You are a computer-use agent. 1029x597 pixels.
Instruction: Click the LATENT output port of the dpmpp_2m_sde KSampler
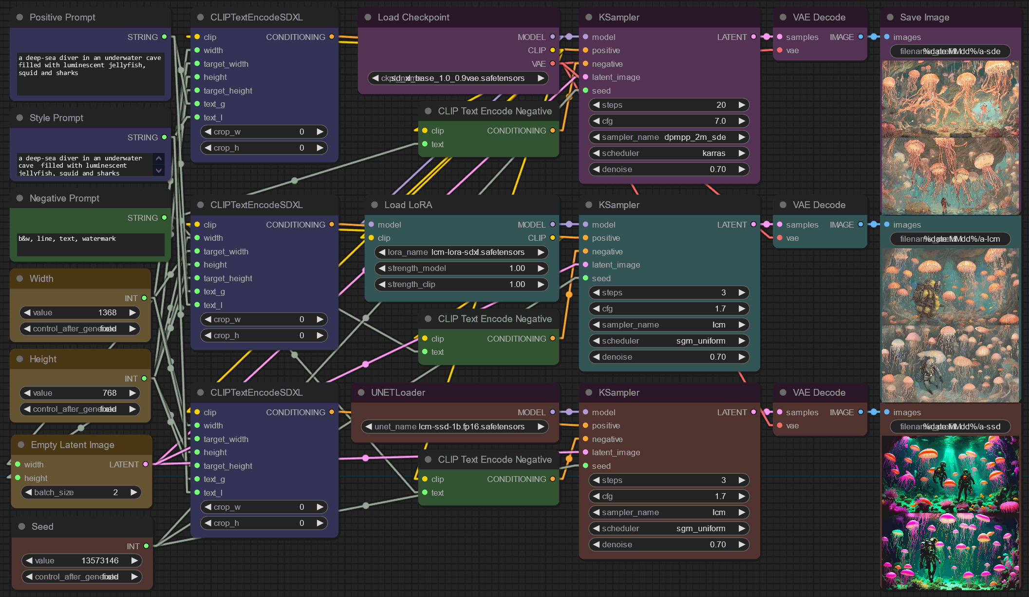[754, 37]
